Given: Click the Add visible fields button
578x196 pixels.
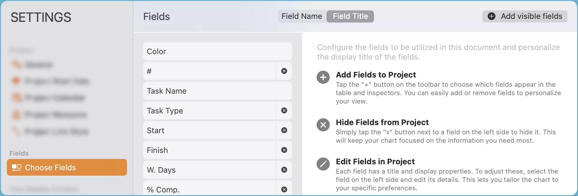Looking at the screenshot, I should (x=524, y=16).
